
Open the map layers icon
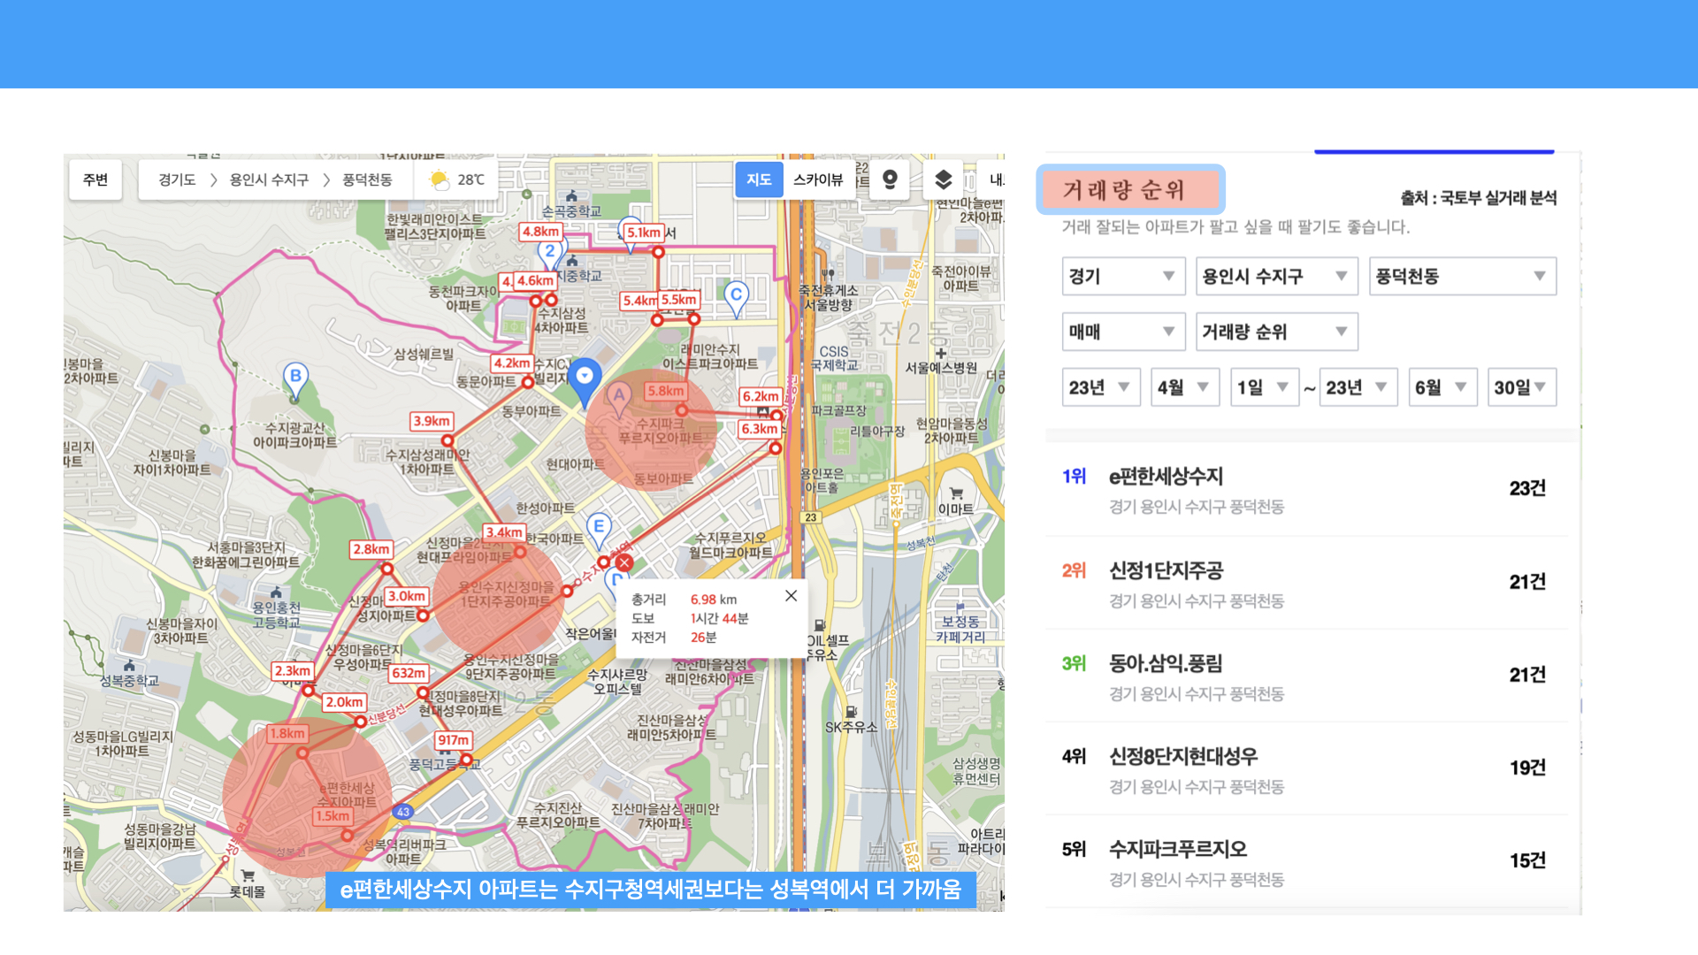tap(943, 180)
